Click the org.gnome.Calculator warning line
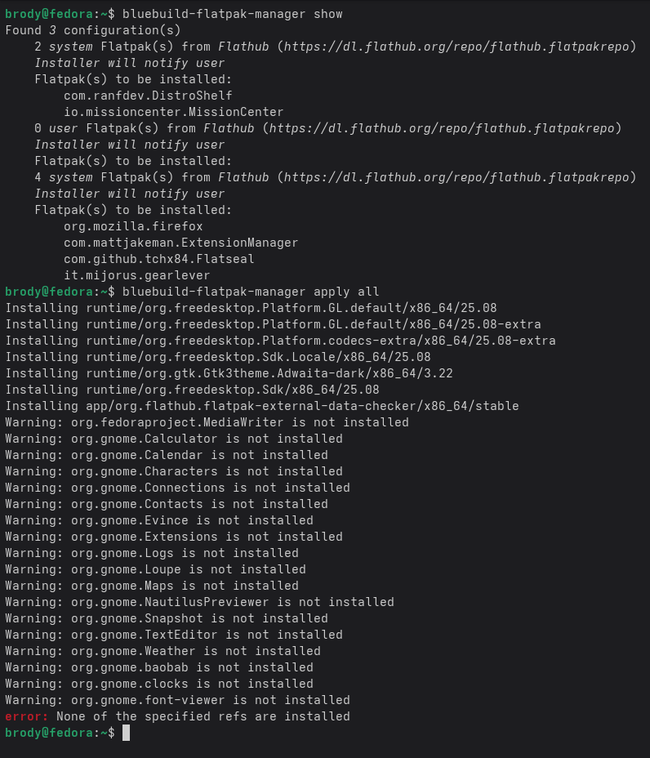Image resolution: width=650 pixels, height=758 pixels. coord(174,439)
